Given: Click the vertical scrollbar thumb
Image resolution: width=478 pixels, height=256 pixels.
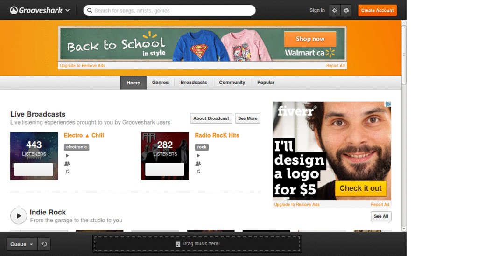Looking at the screenshot, I should coord(404,55).
